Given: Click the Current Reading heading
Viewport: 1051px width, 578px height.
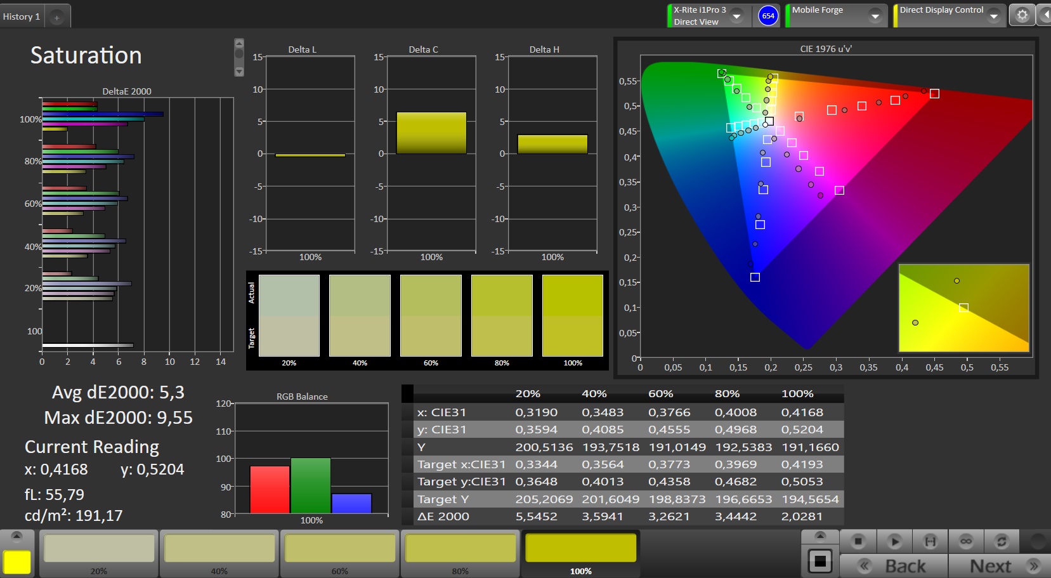Looking at the screenshot, I should (x=92, y=447).
